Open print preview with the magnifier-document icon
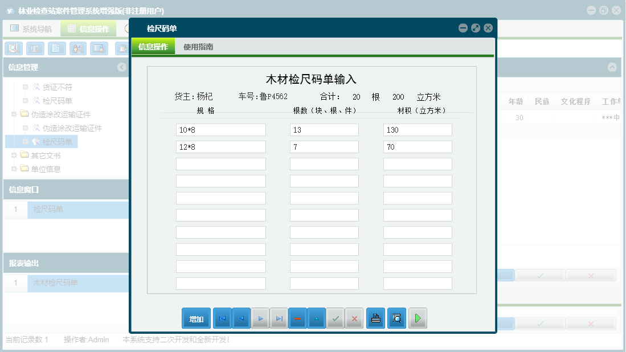 click(396, 318)
